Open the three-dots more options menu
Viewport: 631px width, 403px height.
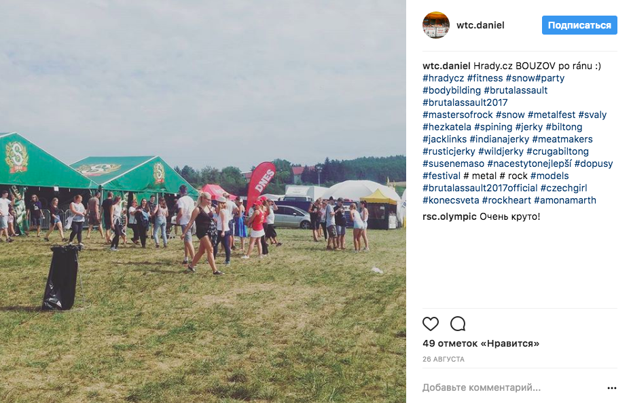tap(612, 387)
